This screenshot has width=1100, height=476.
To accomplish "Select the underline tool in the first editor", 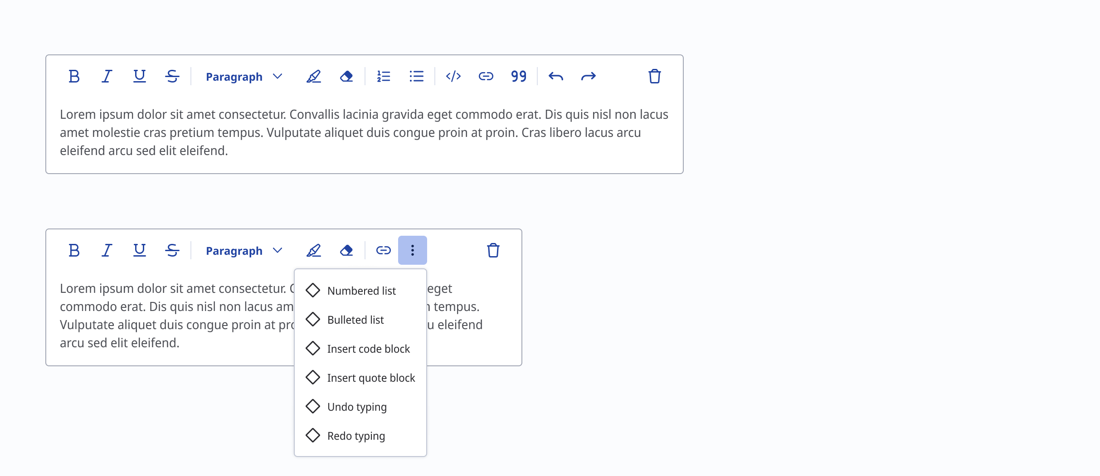I will [139, 76].
